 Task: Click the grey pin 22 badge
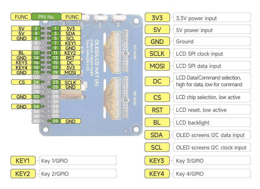pyautogui.click(x=36, y=77)
